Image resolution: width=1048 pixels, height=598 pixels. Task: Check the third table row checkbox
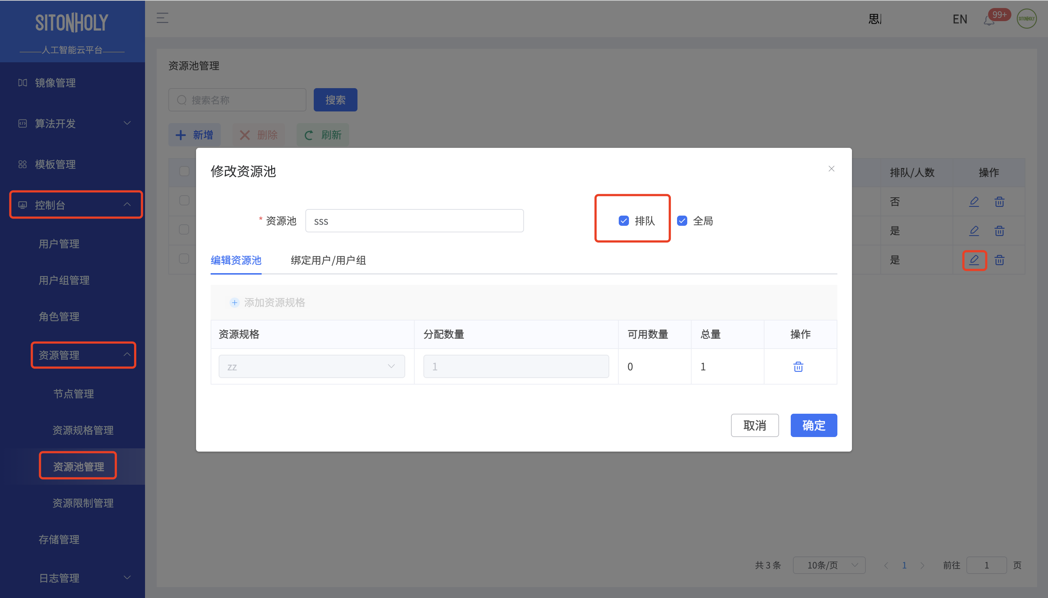point(184,259)
